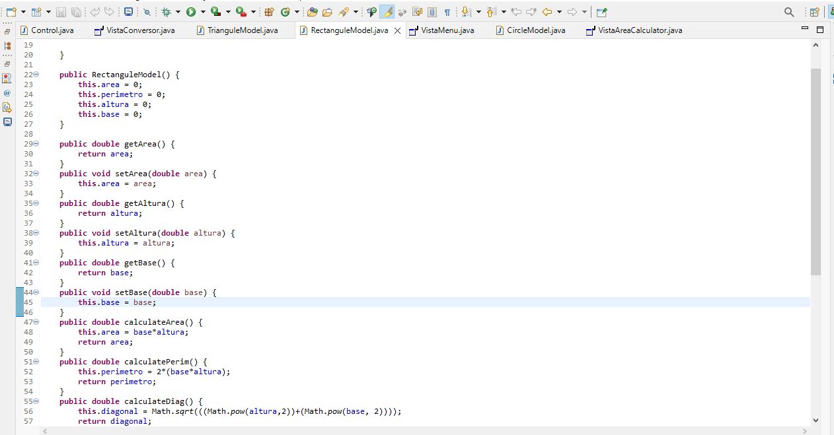This screenshot has height=435, width=834.
Task: Toggle Block Selection Mode icon
Action: pyautogui.click(x=432, y=12)
